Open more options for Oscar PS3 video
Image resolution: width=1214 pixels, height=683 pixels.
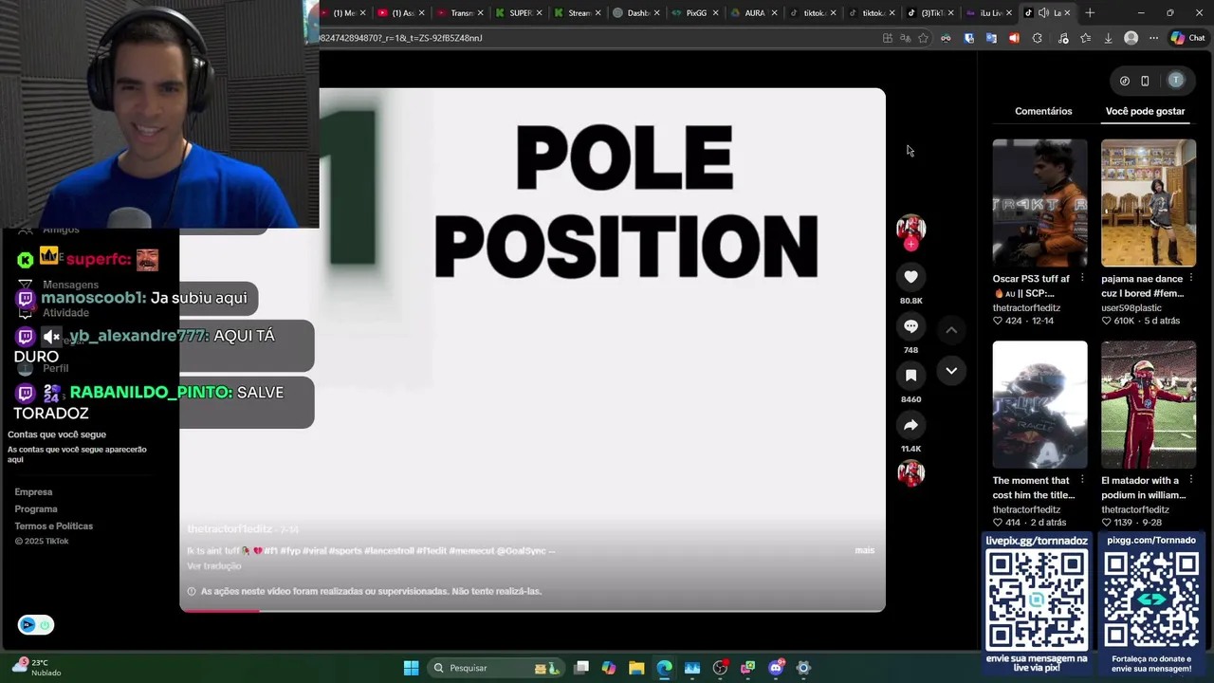tap(1082, 279)
